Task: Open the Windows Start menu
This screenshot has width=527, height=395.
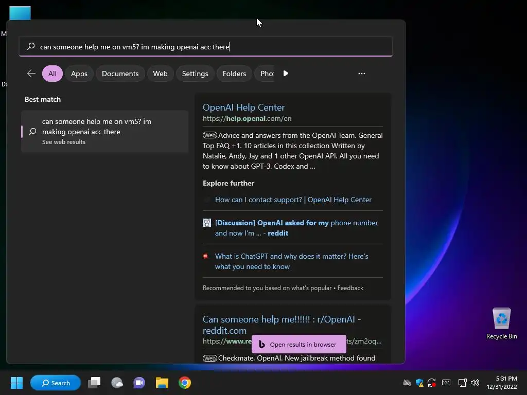Action: click(16, 383)
